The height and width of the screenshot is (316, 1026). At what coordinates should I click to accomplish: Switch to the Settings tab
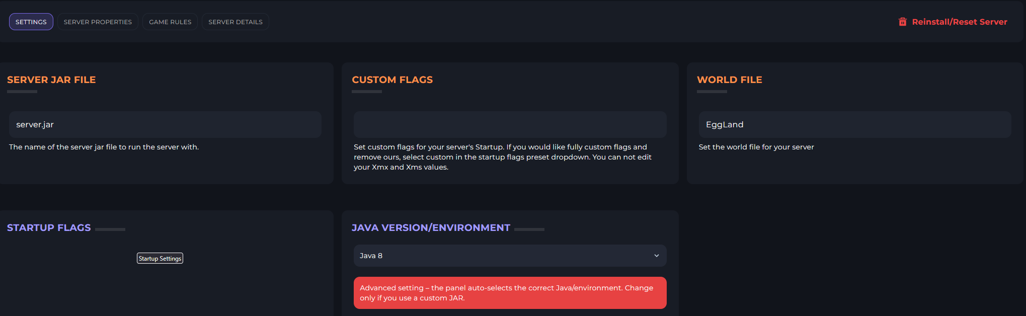coord(31,22)
